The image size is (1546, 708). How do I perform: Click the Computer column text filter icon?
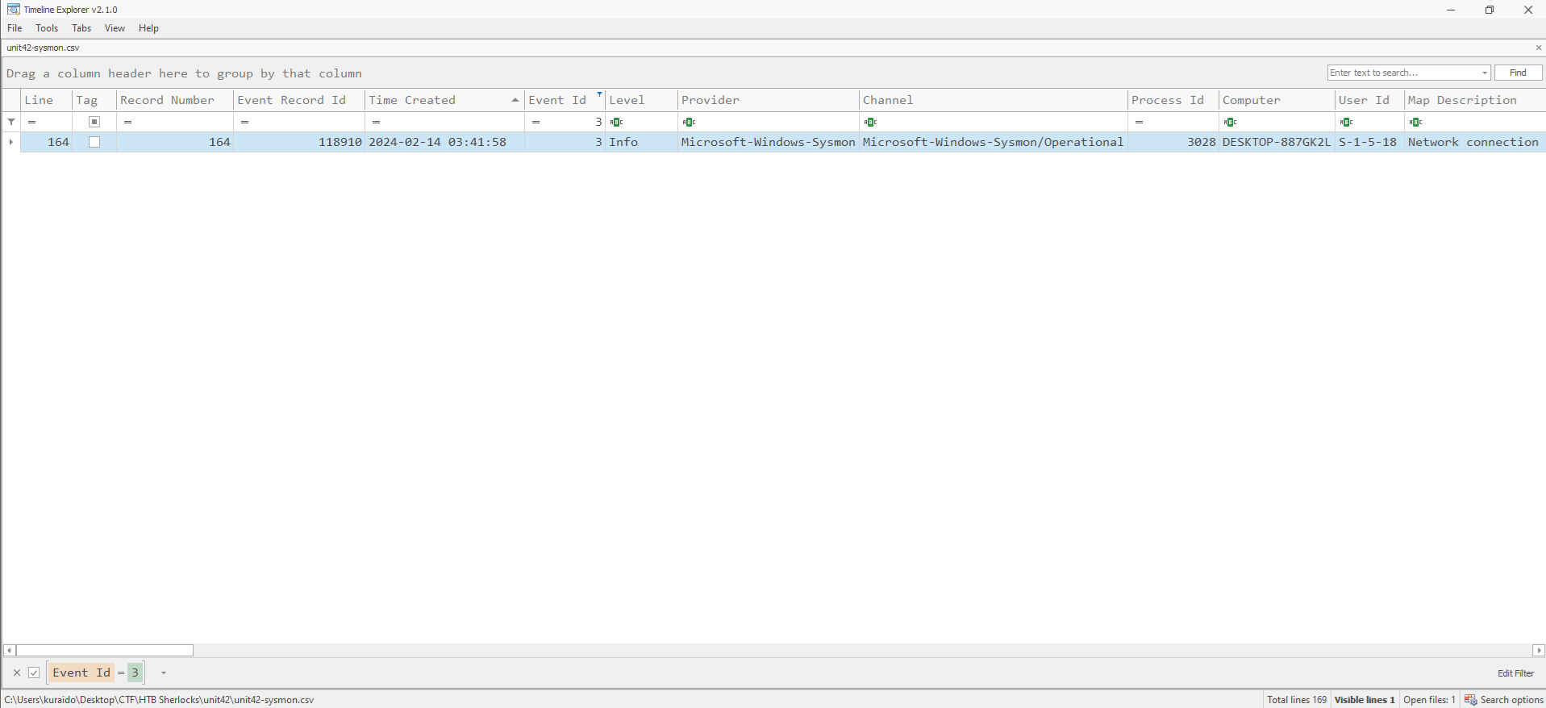[x=1230, y=123]
